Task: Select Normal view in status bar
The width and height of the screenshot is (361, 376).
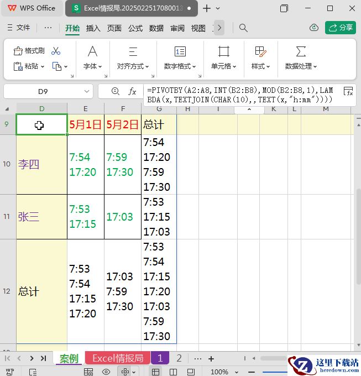Action: (155, 372)
